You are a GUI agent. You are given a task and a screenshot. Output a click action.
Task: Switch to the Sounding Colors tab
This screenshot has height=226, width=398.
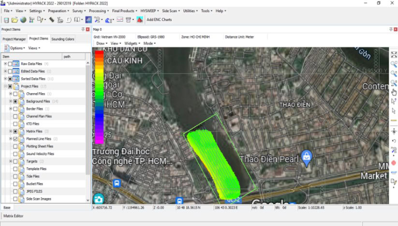coord(63,39)
